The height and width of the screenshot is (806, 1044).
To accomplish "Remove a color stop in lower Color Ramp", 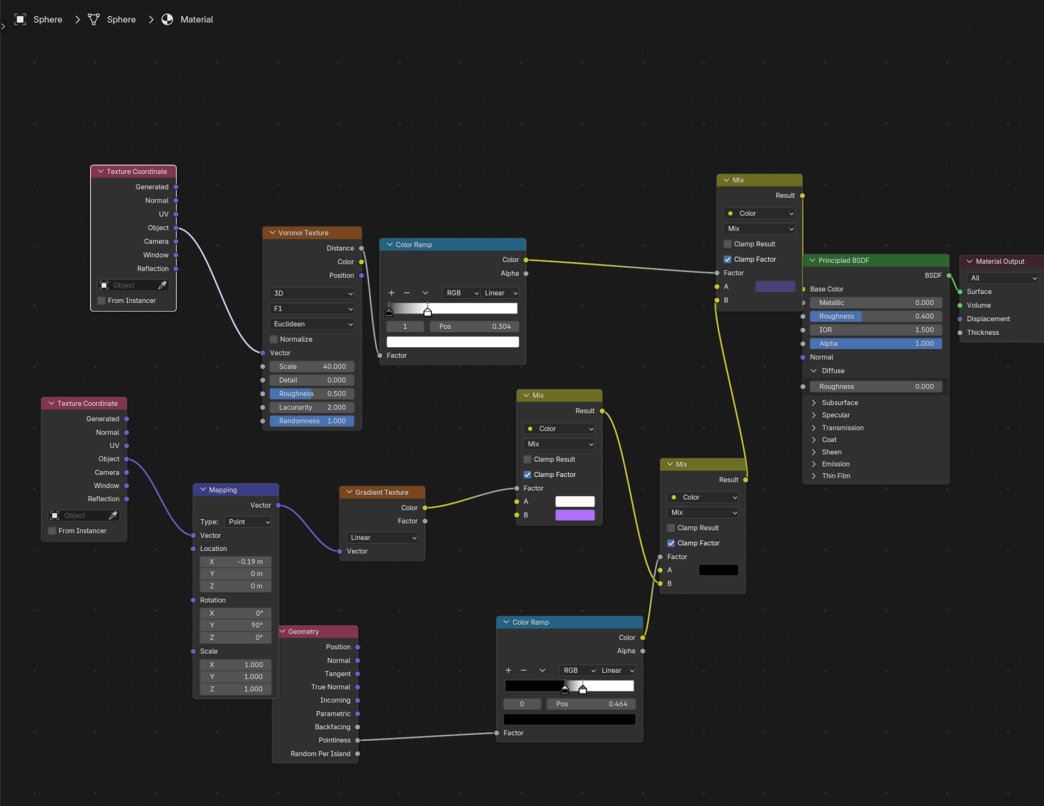I will [x=524, y=670].
